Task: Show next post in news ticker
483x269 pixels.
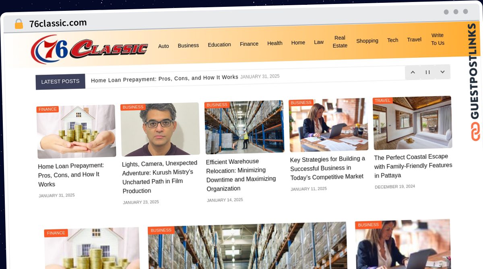Action: [x=442, y=71]
